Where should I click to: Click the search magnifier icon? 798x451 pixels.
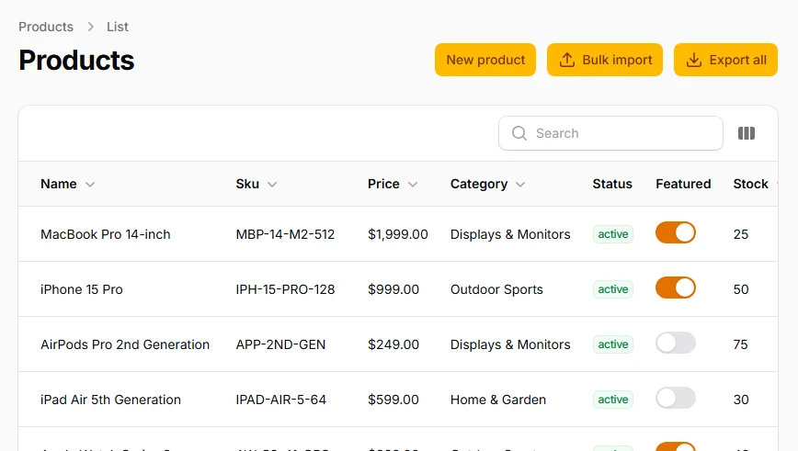pyautogui.click(x=519, y=133)
